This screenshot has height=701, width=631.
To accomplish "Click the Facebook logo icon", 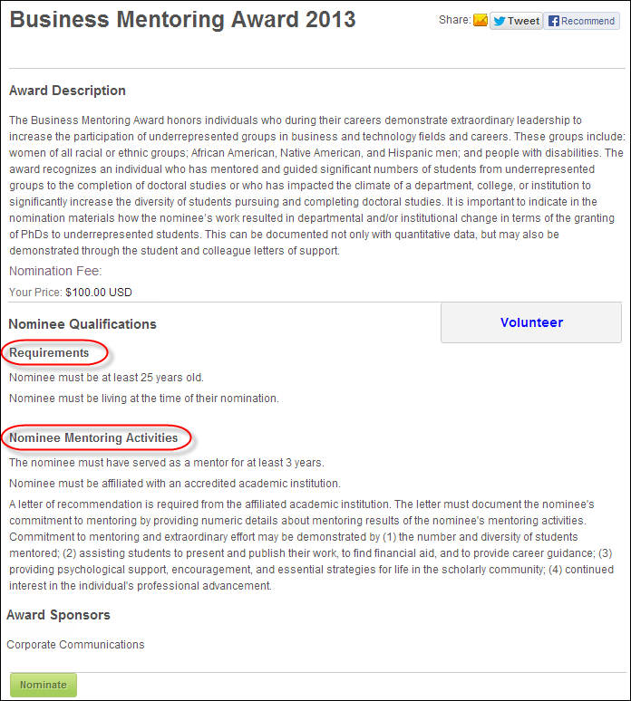I will coord(554,21).
